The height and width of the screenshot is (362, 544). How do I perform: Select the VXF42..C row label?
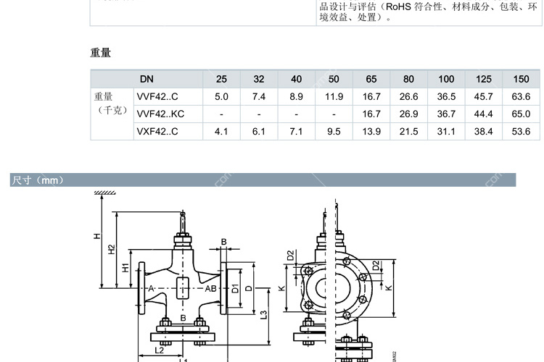pos(157,131)
